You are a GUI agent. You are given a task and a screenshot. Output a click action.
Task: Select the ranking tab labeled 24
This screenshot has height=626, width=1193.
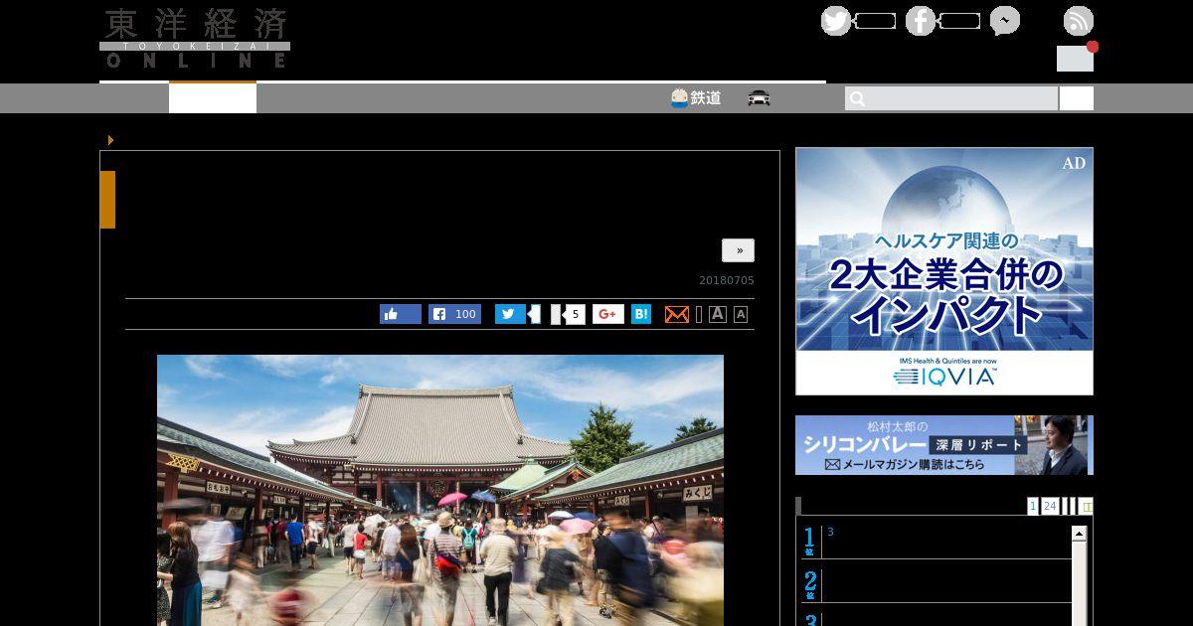click(x=1050, y=506)
